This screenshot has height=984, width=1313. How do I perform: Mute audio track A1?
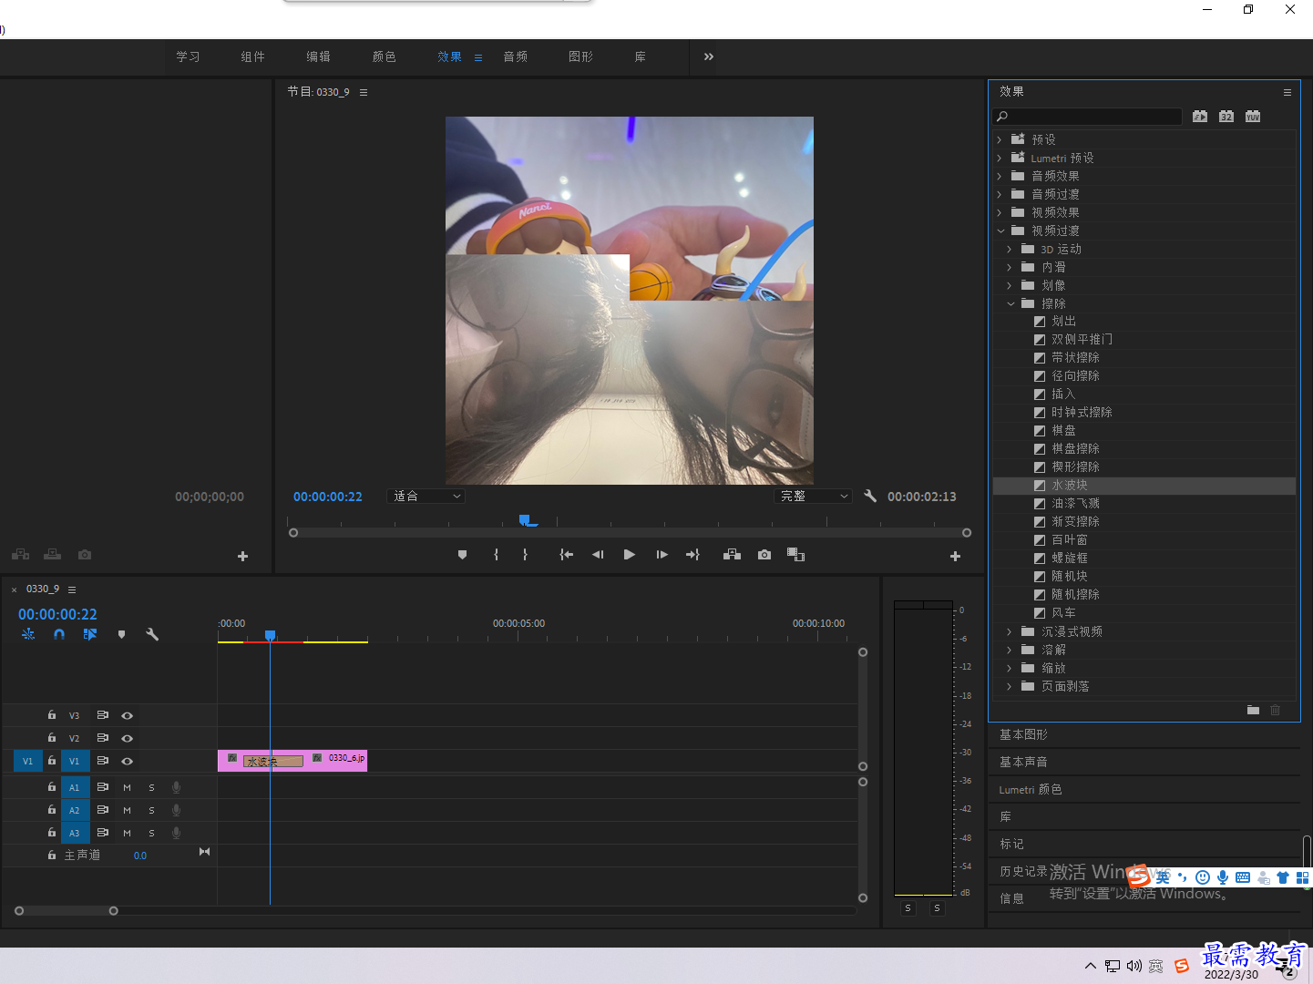[x=127, y=787]
